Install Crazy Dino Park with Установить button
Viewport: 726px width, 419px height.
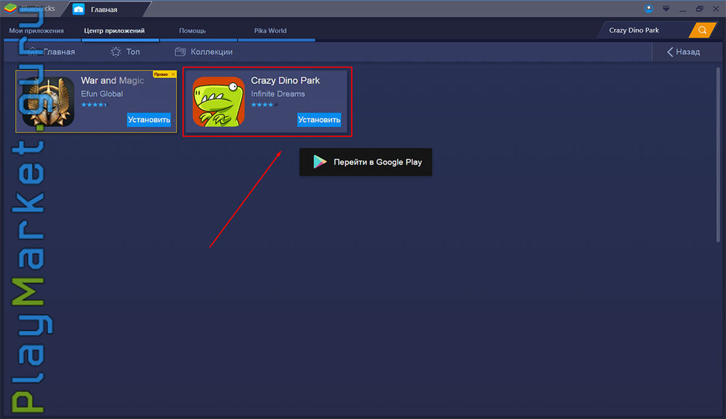point(319,119)
